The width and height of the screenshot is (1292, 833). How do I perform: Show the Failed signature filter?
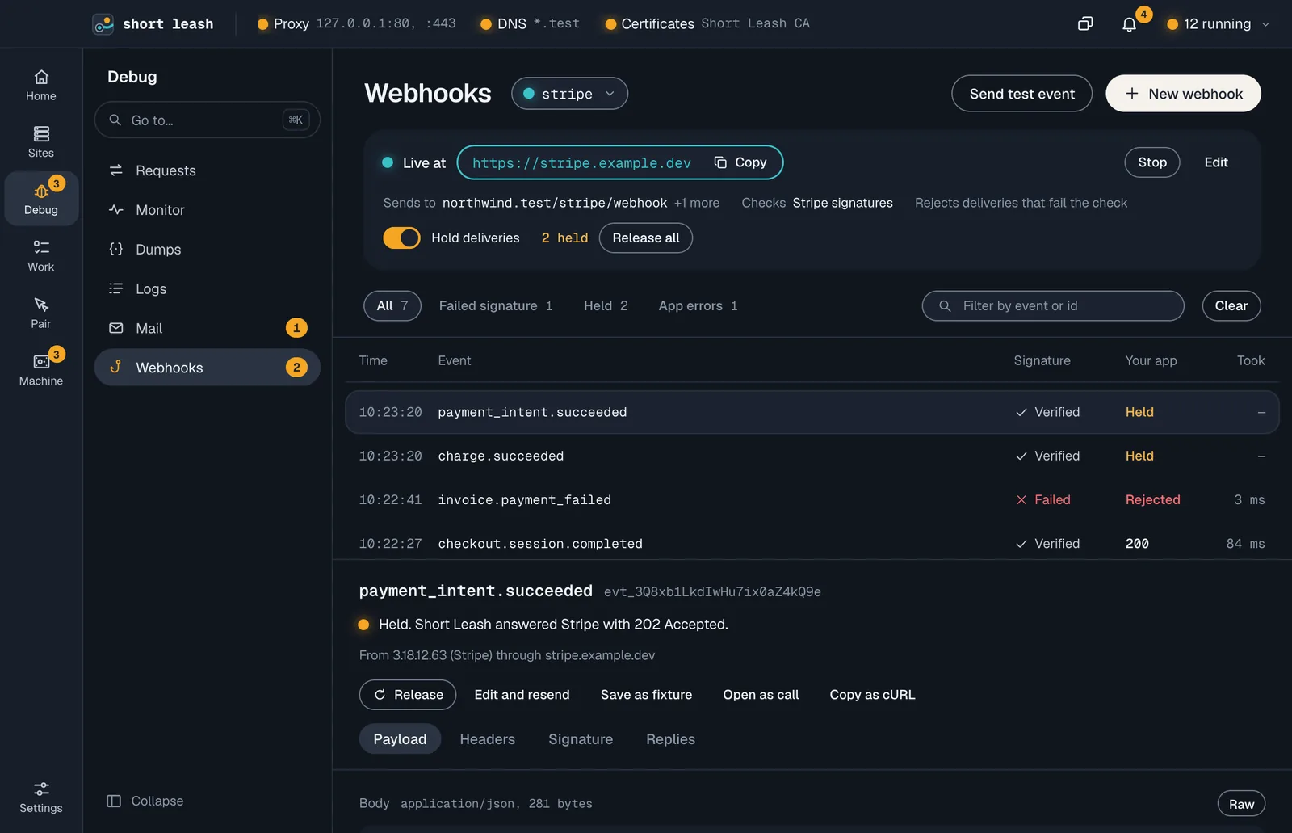pos(496,306)
